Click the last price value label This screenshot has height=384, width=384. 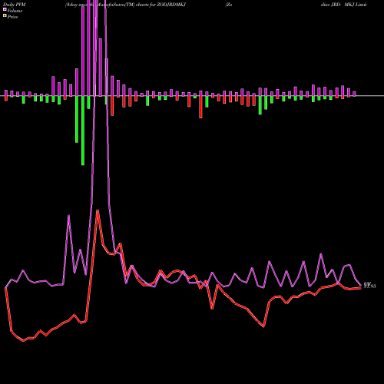pyautogui.click(x=370, y=286)
